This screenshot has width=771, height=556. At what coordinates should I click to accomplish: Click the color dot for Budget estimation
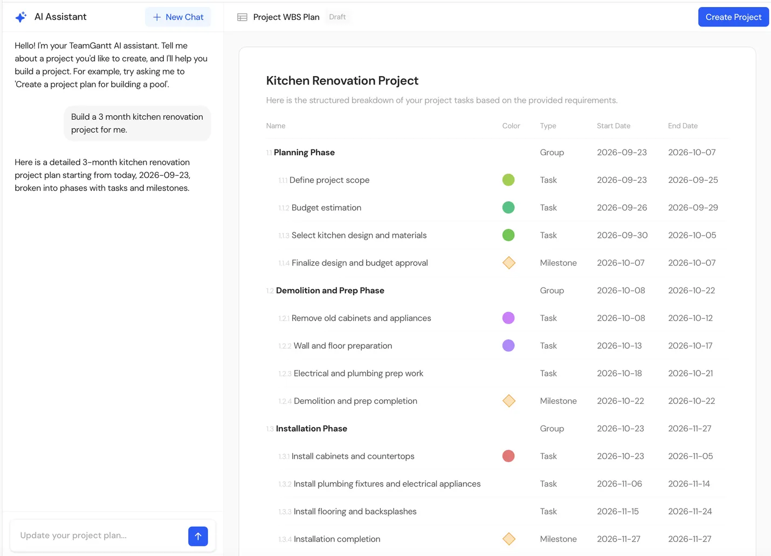(508, 208)
